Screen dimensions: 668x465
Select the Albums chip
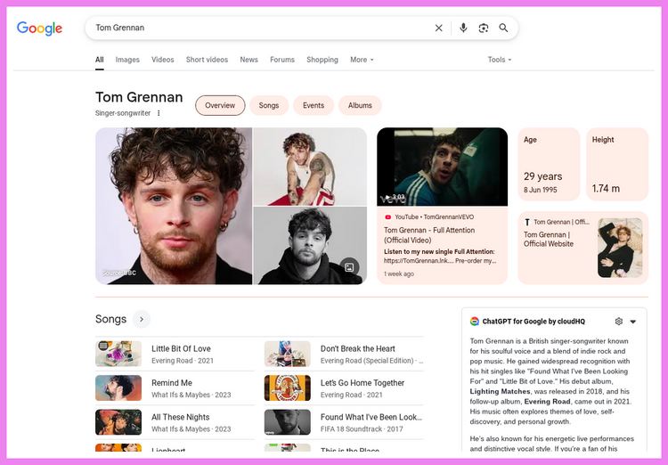pos(360,105)
